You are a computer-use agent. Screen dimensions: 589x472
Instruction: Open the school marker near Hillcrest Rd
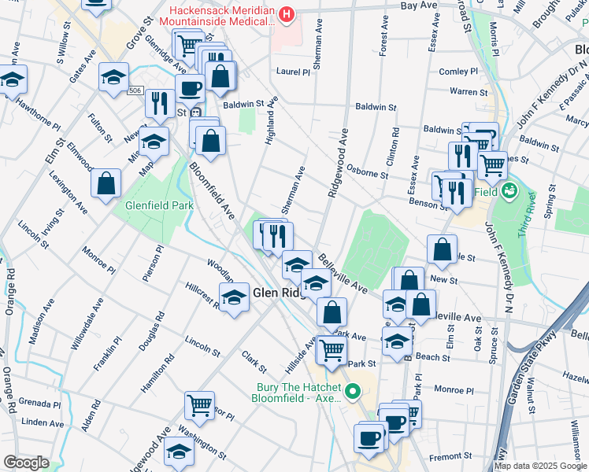tap(234, 299)
